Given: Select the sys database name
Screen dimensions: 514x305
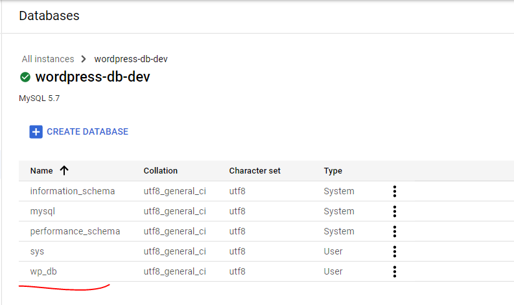Looking at the screenshot, I should click(x=37, y=252).
